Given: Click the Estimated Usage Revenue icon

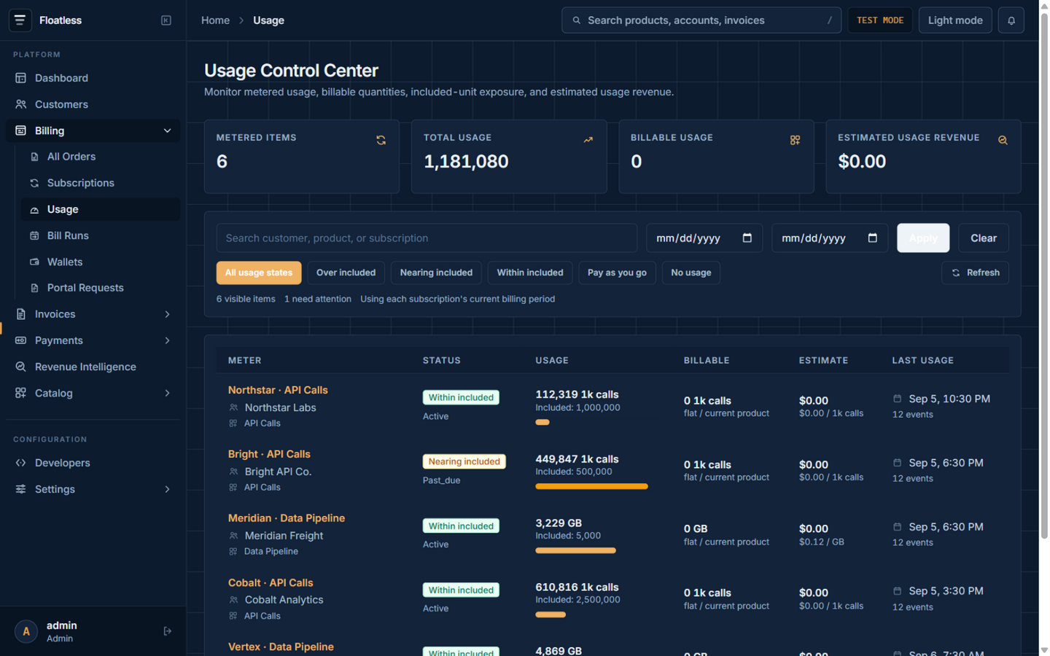Looking at the screenshot, I should (1003, 140).
